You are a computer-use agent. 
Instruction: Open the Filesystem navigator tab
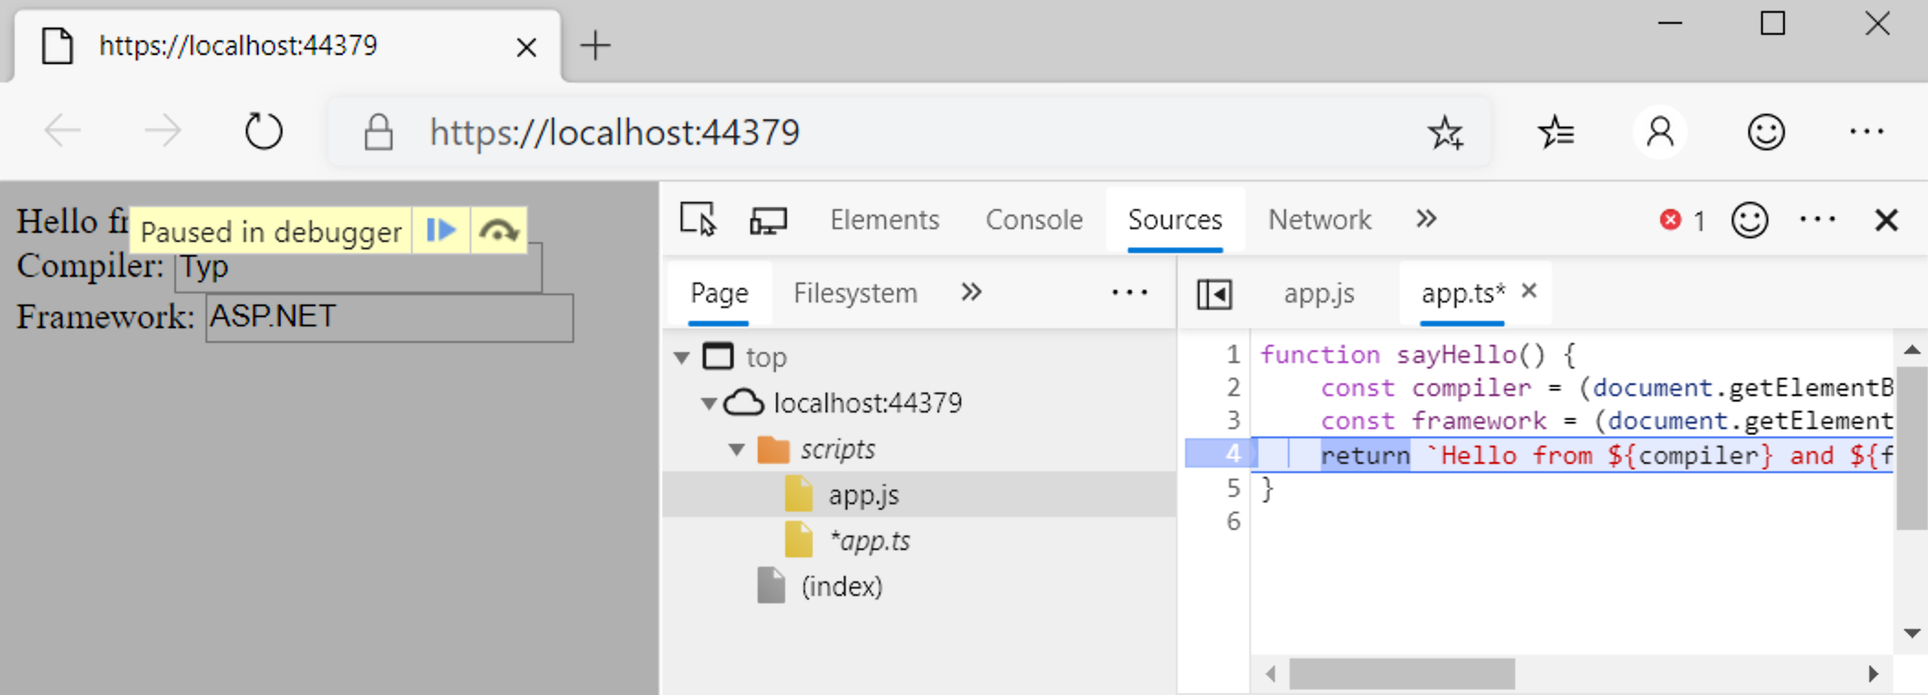tap(855, 293)
